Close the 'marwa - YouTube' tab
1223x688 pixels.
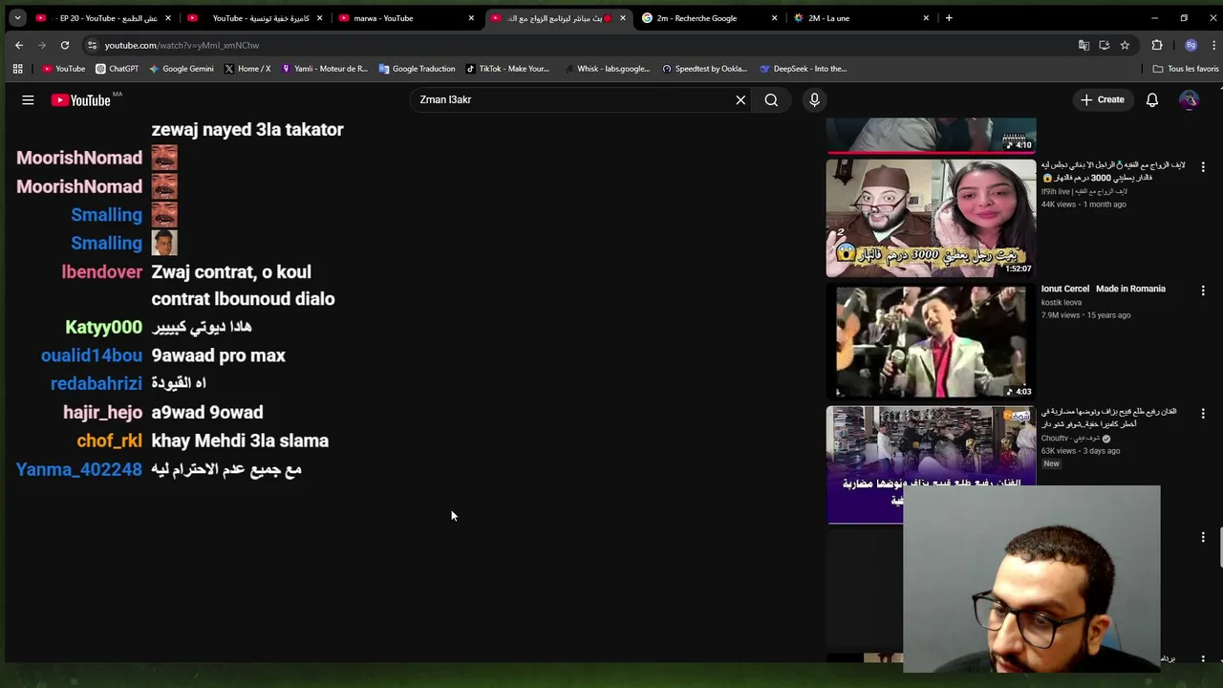coord(471,18)
